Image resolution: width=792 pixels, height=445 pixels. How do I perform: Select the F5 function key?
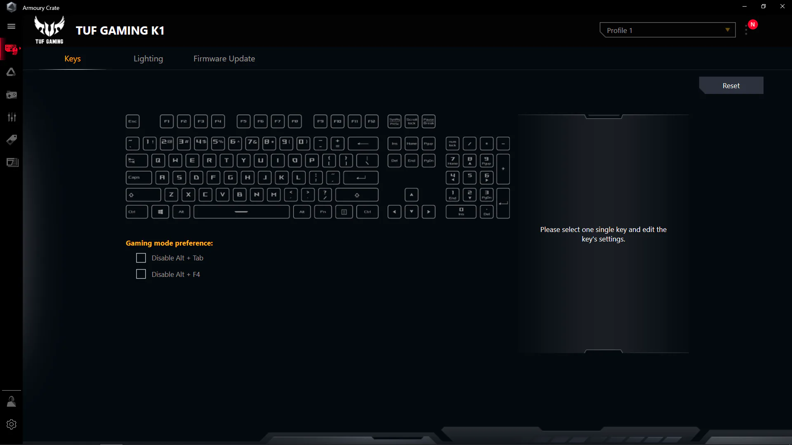coord(243,121)
